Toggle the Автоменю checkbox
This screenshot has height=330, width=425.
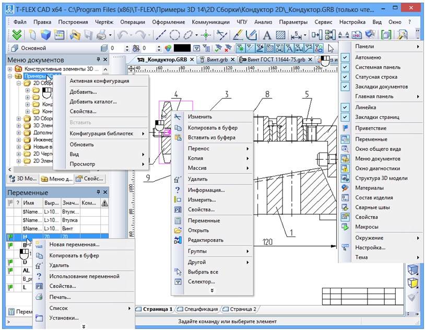coord(345,57)
